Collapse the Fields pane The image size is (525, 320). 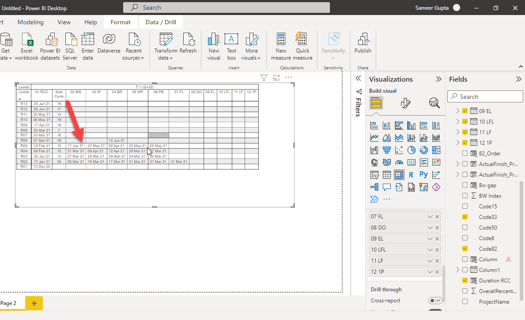519,79
